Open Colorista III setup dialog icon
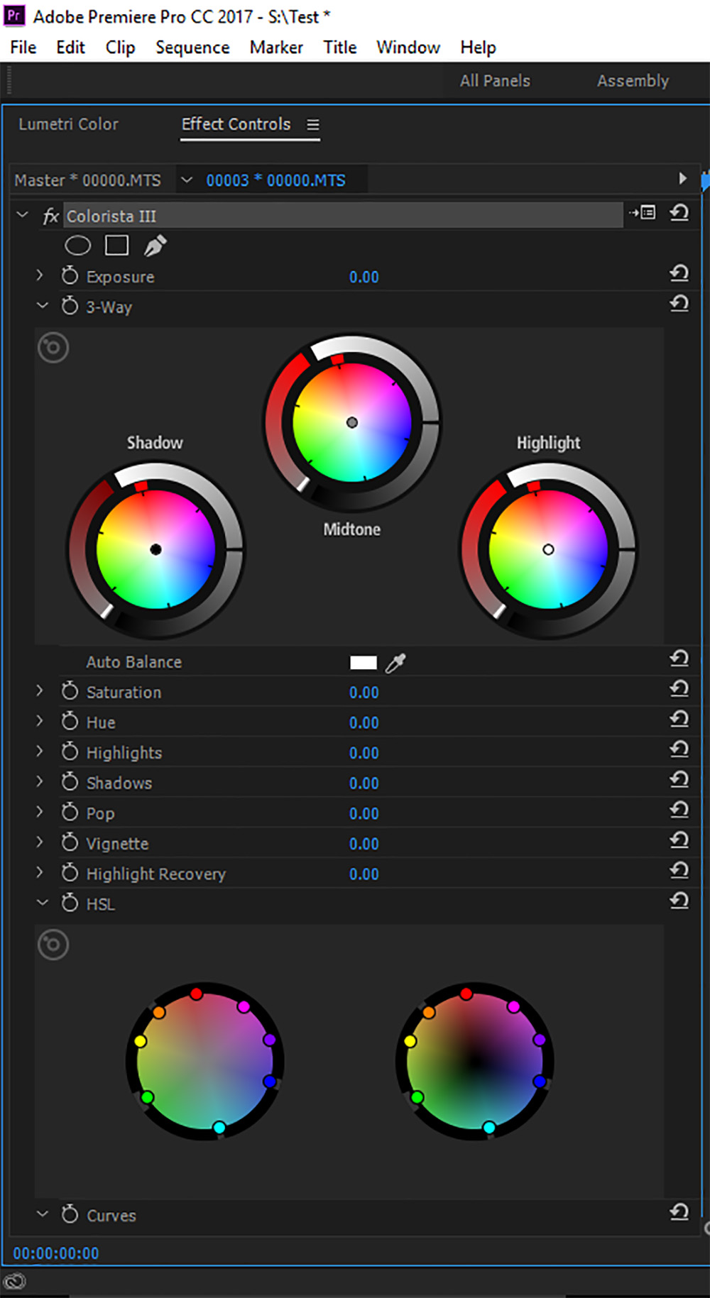The width and height of the screenshot is (710, 1298). [x=643, y=212]
